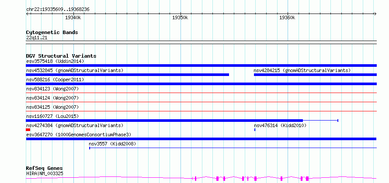Click the red line under nsv834123
Image resolution: width=389 pixels, height=183 pixels.
click(201, 93)
